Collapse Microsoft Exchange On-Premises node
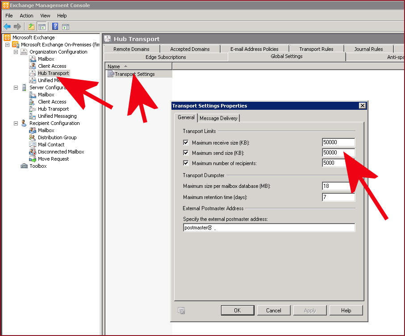 point(8,45)
